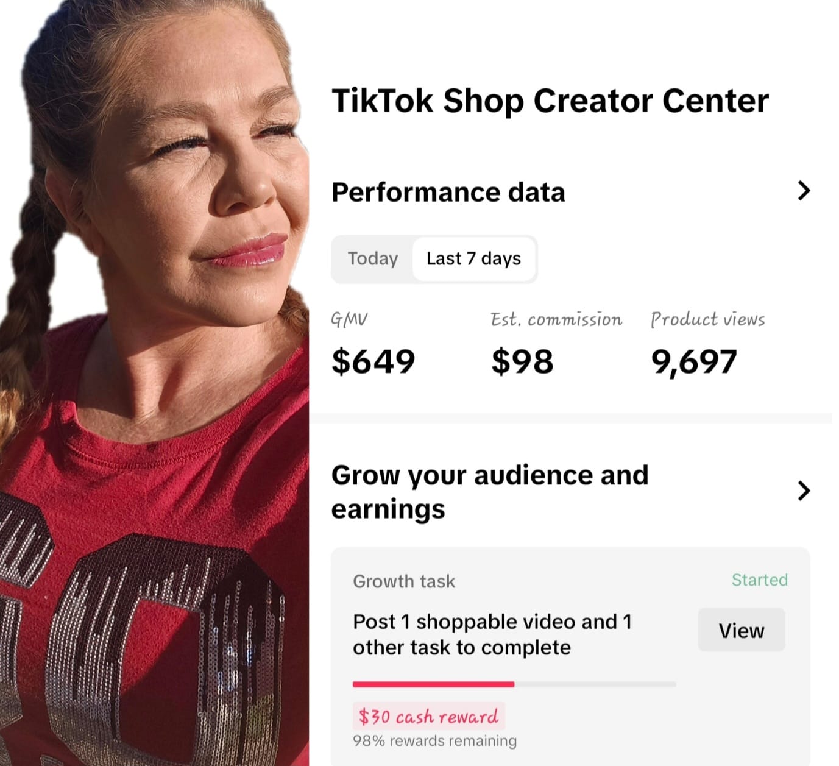Viewport: 839px width, 766px height.
Task: Open the GMV $649 metric
Action: (373, 345)
